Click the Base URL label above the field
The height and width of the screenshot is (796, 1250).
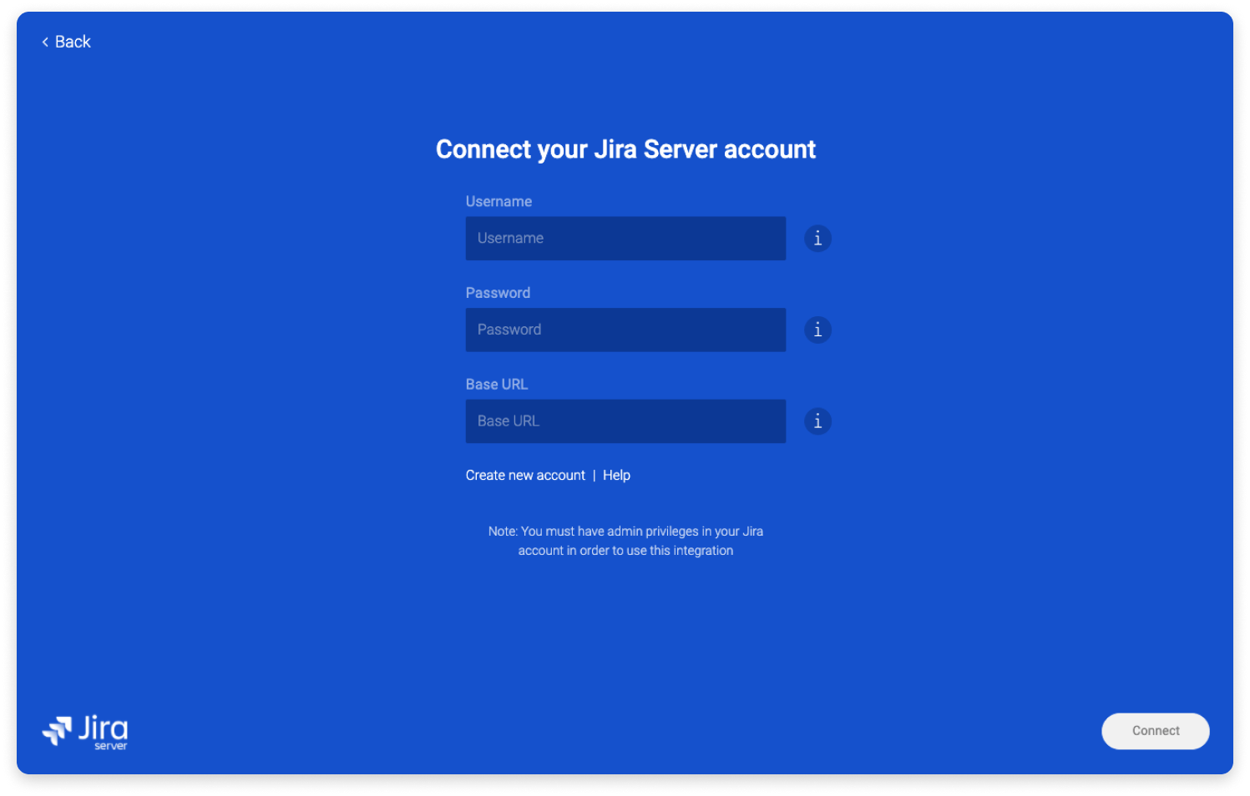click(x=497, y=385)
